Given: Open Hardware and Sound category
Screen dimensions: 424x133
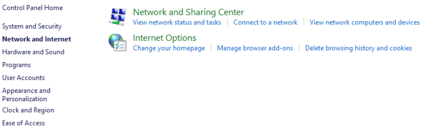Looking at the screenshot, I should [33, 52].
